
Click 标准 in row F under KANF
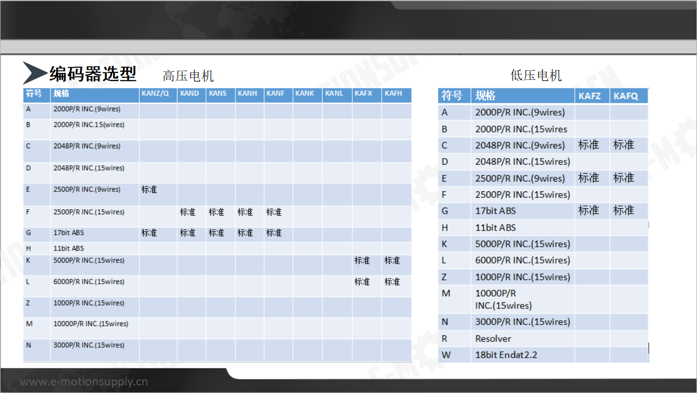pos(274,212)
